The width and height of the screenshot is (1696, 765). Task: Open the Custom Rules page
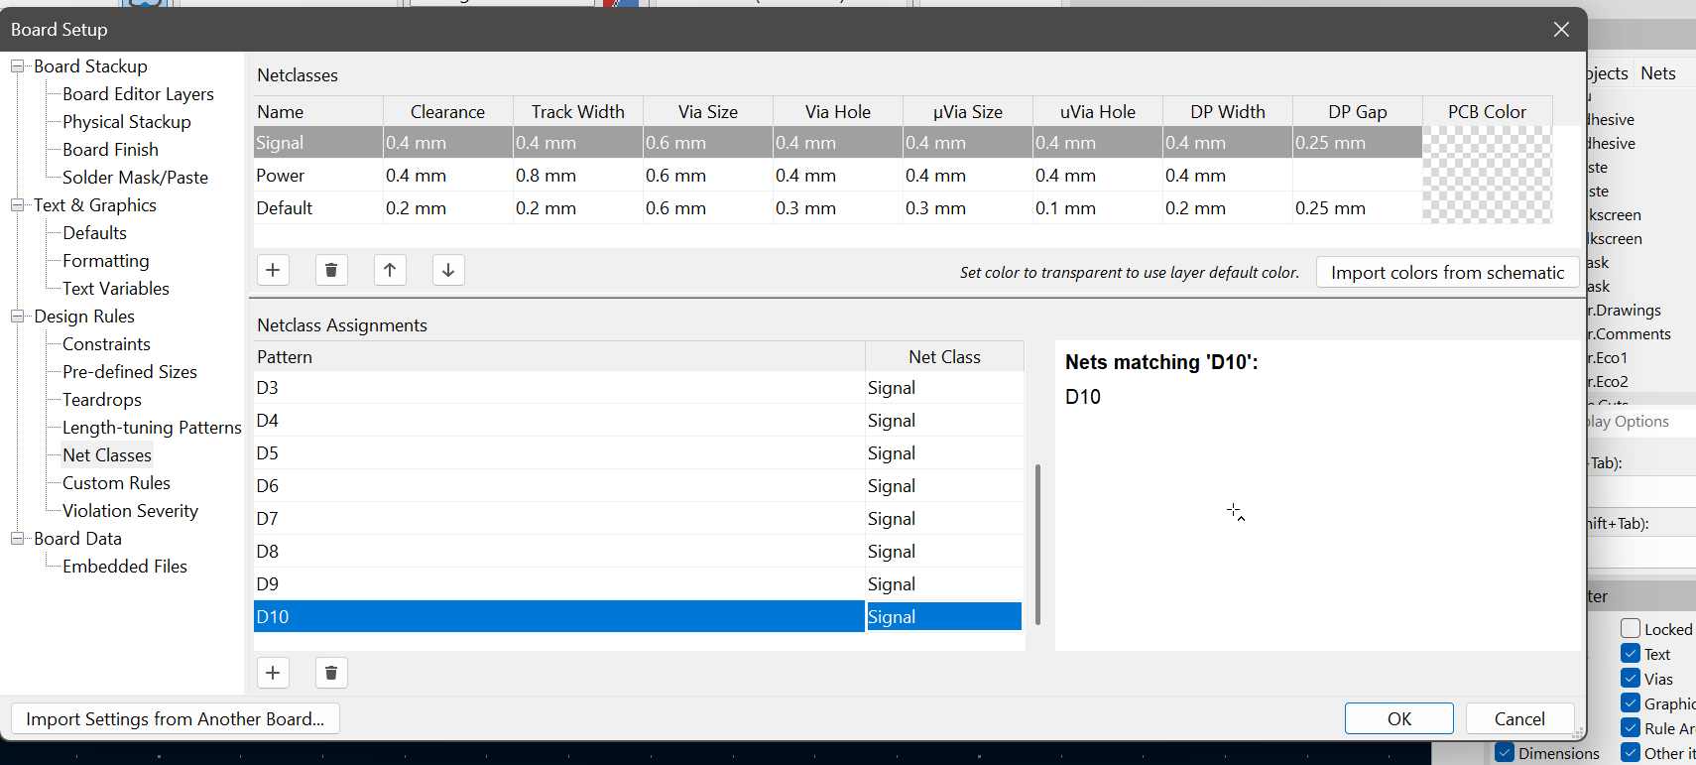pyautogui.click(x=116, y=483)
